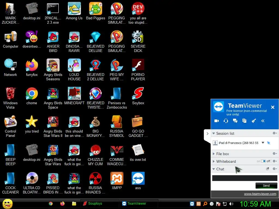Select the MINECRAFT desktop icon
279x209 pixels.
point(74,96)
